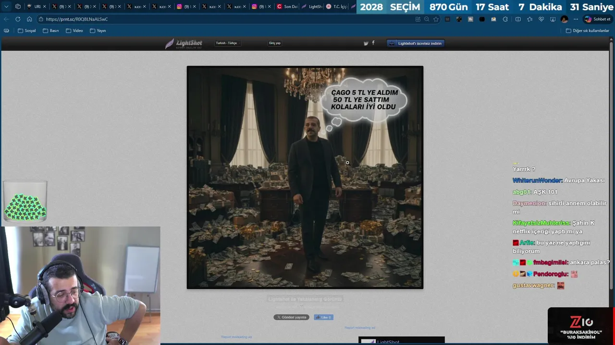Go to the browser home page icon

(x=29, y=19)
